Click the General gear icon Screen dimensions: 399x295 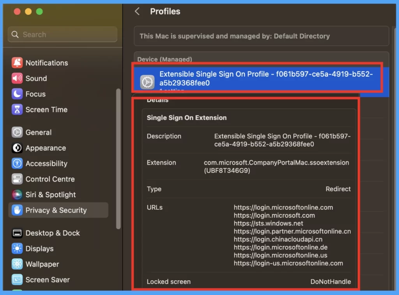pyautogui.click(x=17, y=132)
